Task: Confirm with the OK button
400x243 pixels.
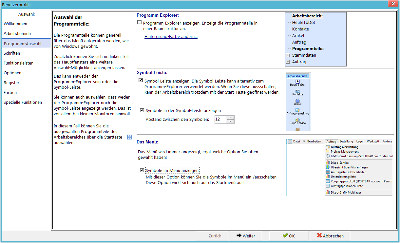Action: (289, 236)
